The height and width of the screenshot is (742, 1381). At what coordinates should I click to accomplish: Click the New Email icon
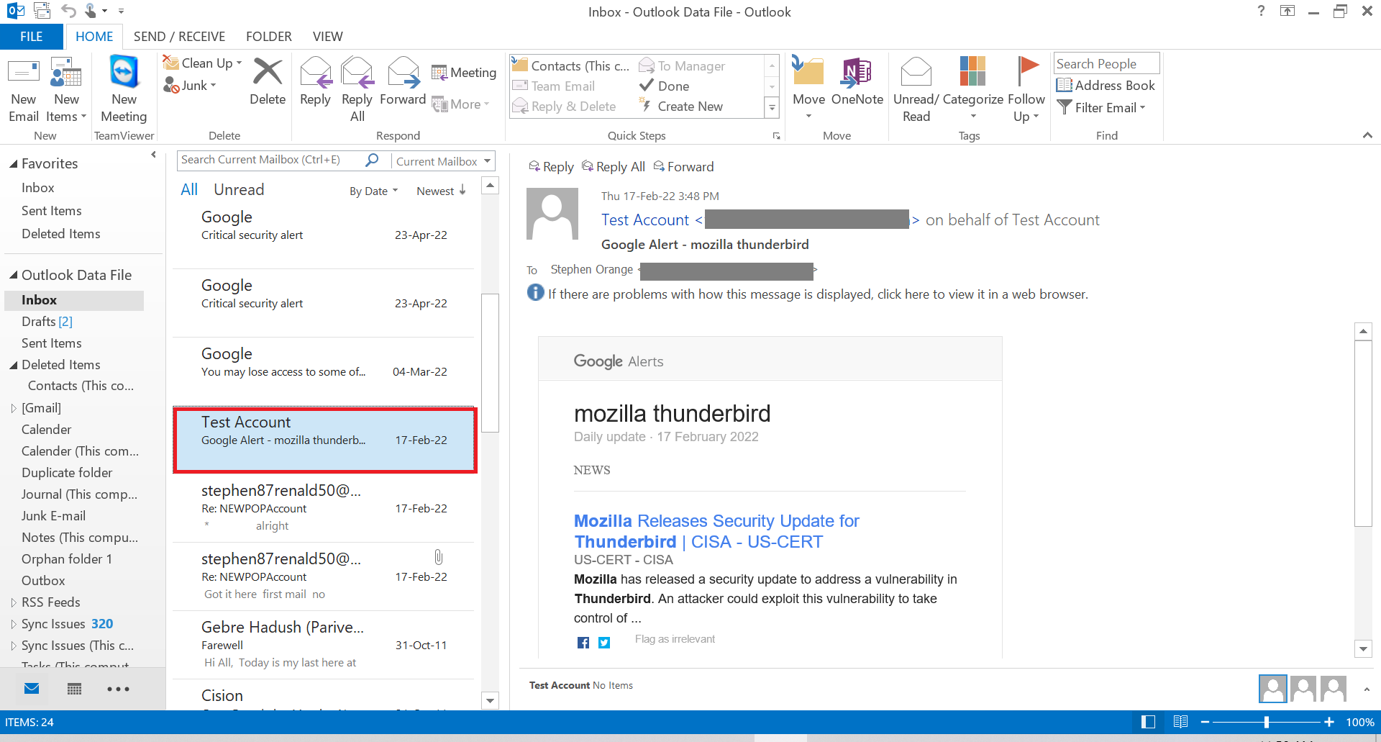click(x=23, y=90)
